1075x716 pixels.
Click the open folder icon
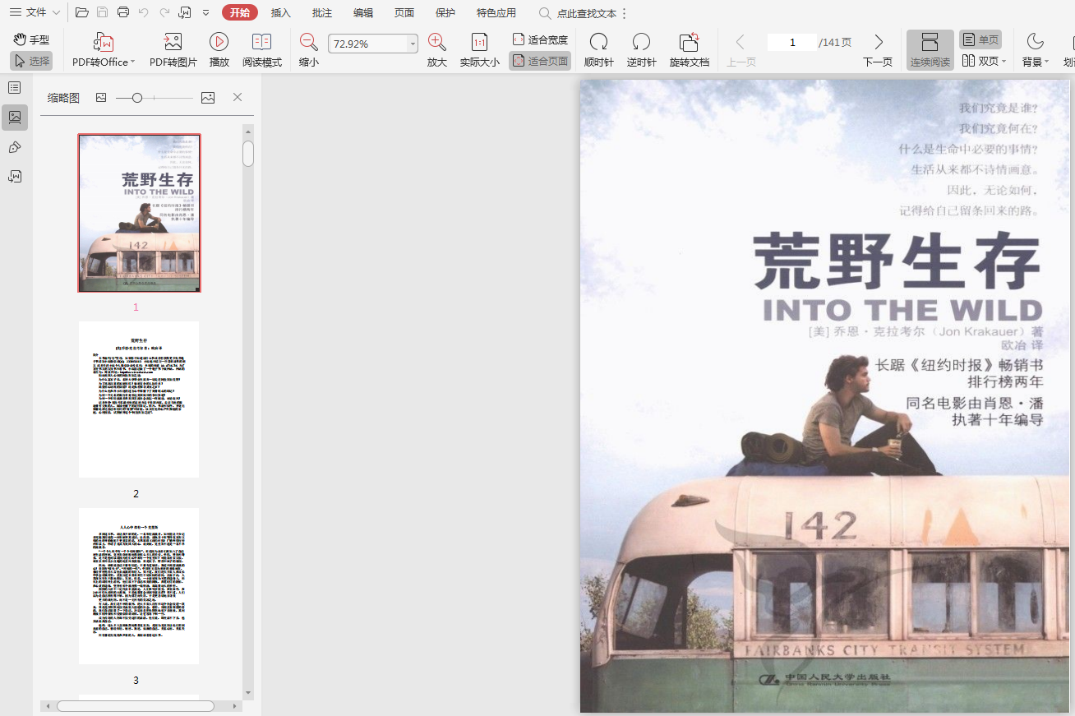[81, 12]
